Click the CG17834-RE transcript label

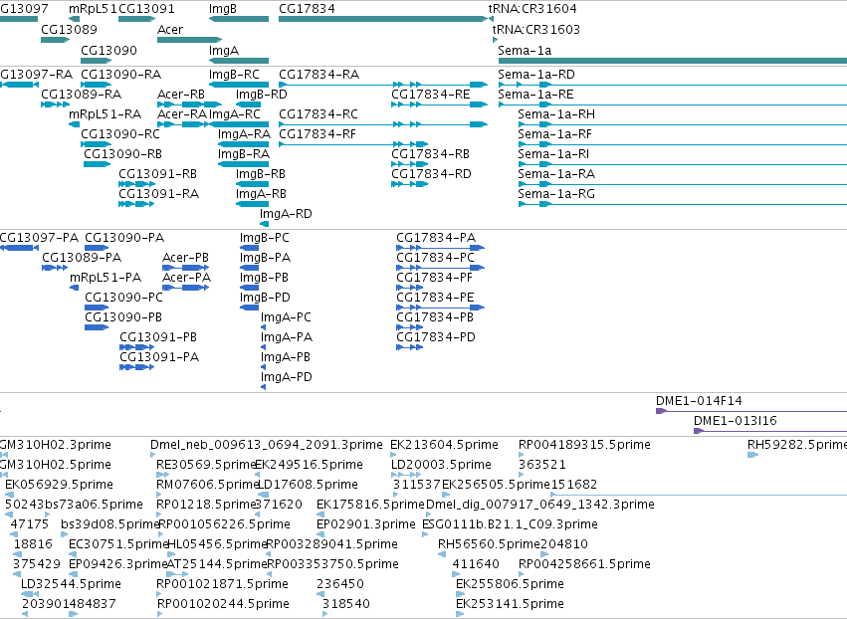click(x=431, y=94)
